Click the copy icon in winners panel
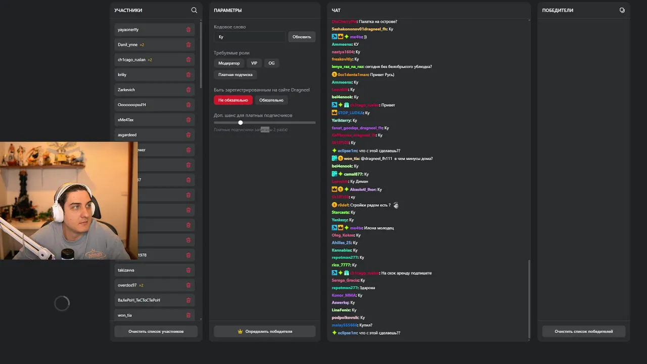The height and width of the screenshot is (364, 647). pos(622,10)
